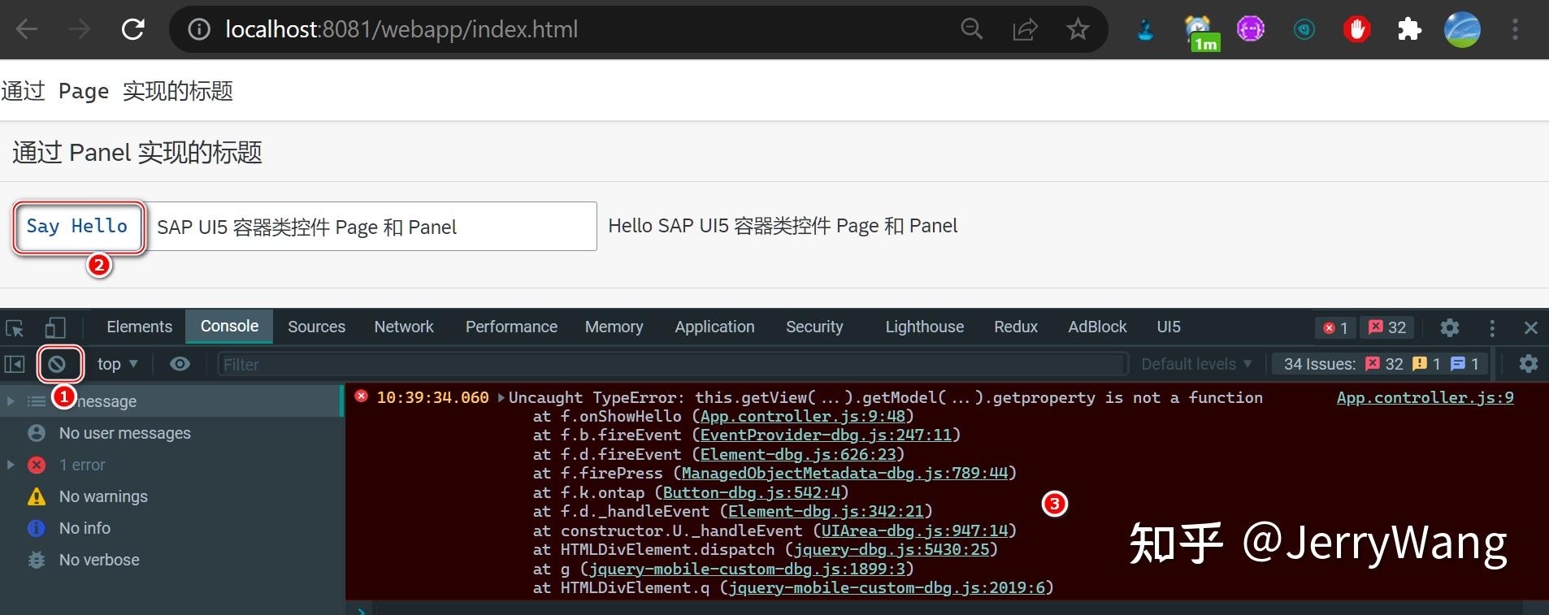Switch to the Elements tab
This screenshot has width=1549, height=615.
(x=139, y=327)
